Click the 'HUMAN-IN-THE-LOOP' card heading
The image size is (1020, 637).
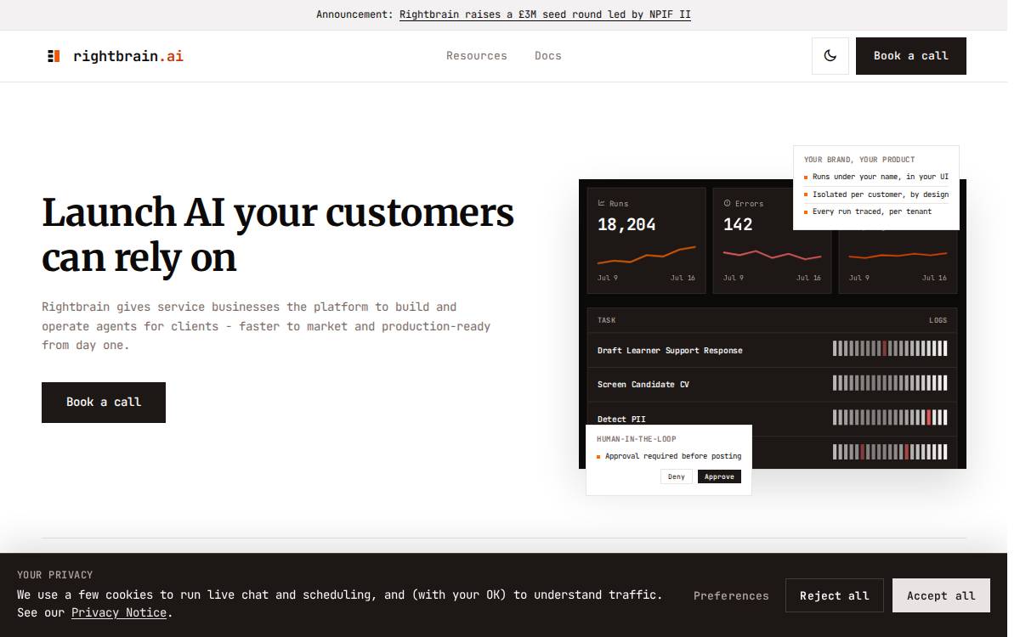pos(637,439)
